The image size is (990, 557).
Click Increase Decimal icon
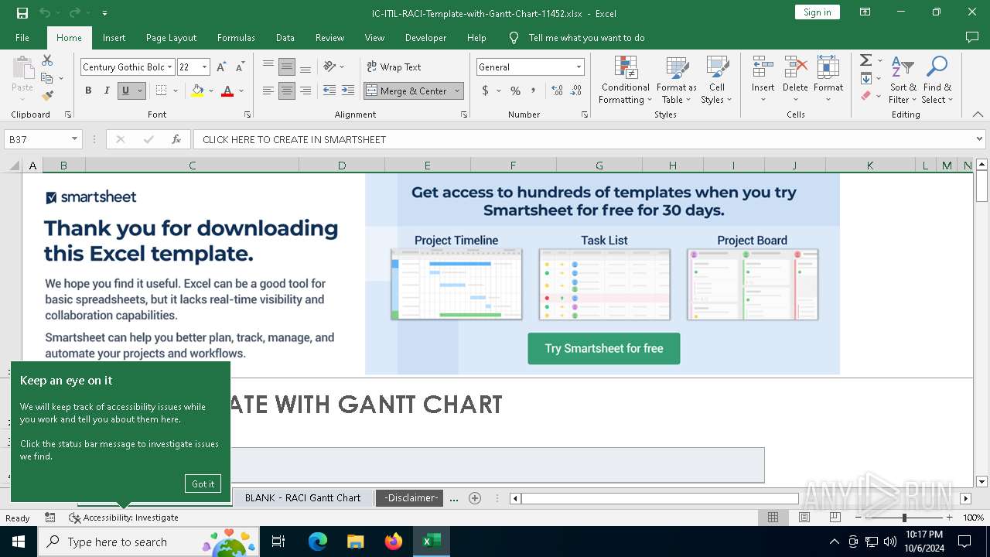[557, 91]
